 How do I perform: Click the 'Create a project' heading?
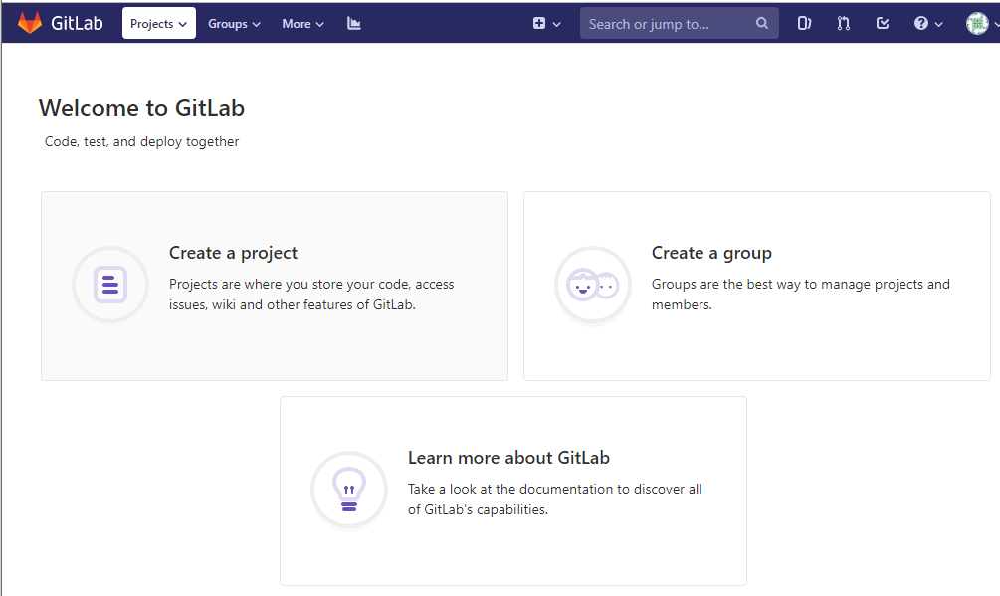233,253
